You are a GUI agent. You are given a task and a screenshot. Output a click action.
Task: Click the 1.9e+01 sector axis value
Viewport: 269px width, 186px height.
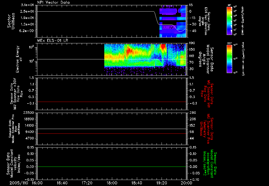point(27,18)
